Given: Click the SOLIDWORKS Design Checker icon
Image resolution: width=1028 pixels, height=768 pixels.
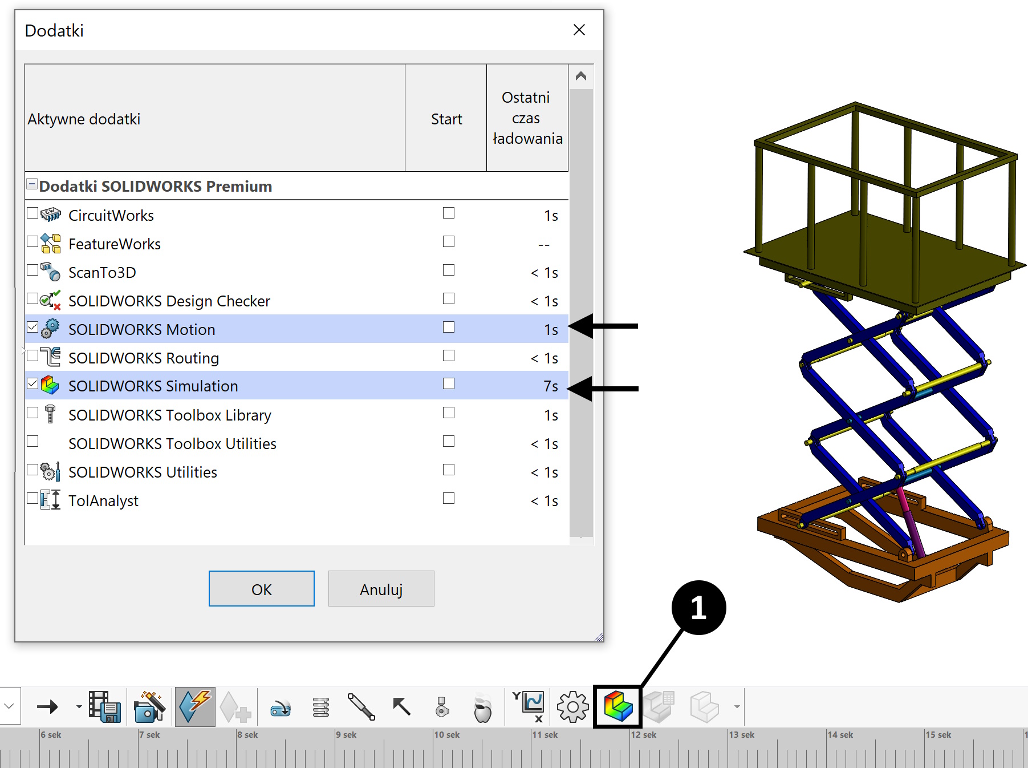Looking at the screenshot, I should click(x=50, y=300).
